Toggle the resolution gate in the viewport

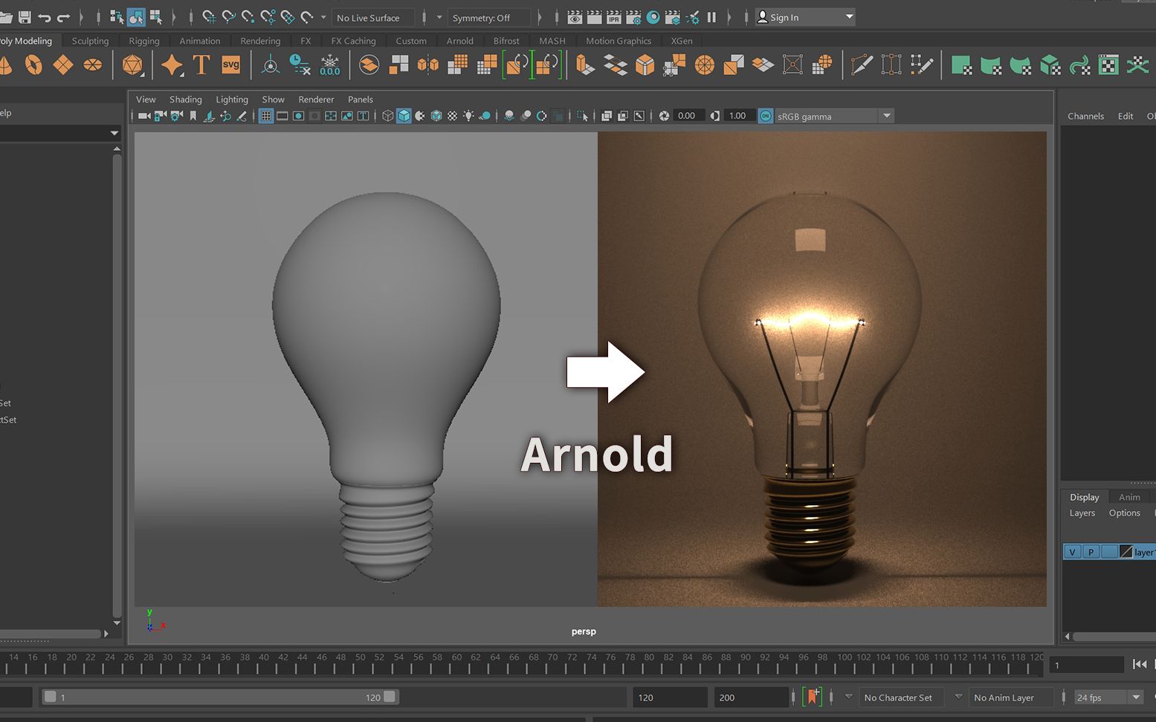tap(298, 116)
